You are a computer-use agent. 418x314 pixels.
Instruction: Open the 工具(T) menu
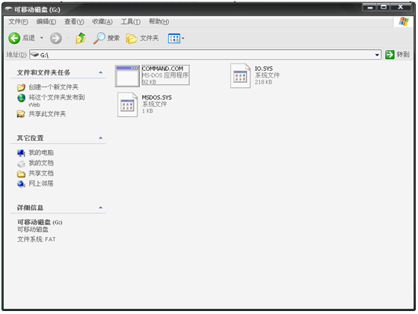click(131, 22)
